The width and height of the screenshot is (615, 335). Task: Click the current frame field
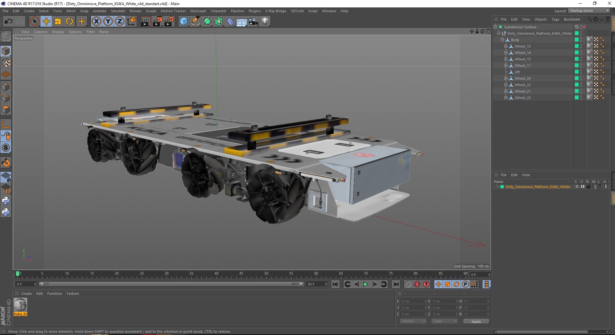click(480, 275)
